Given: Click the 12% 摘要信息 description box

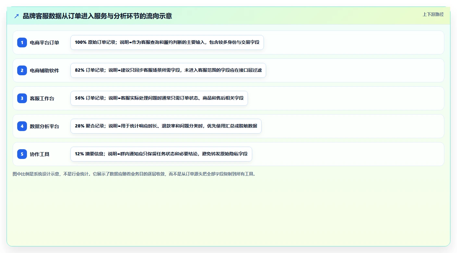Looking at the screenshot, I should (161, 154).
